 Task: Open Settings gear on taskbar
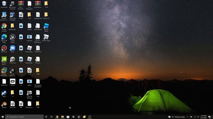(x=73, y=117)
